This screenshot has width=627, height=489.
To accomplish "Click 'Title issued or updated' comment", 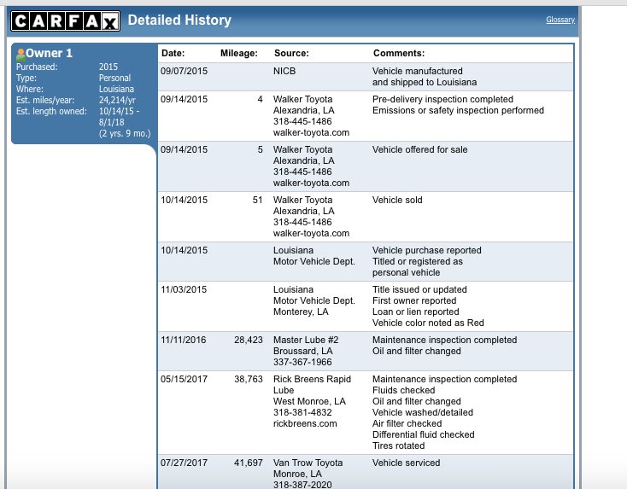I will click(x=419, y=289).
